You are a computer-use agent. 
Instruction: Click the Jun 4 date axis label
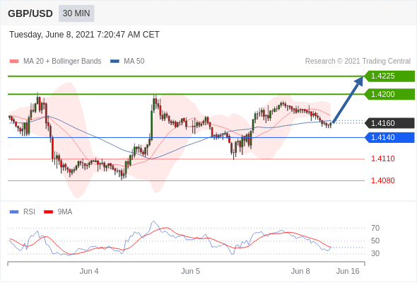tap(89, 271)
